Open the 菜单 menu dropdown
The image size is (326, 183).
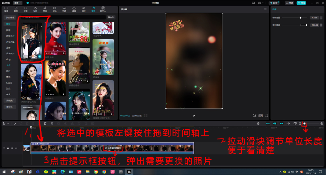18,3
